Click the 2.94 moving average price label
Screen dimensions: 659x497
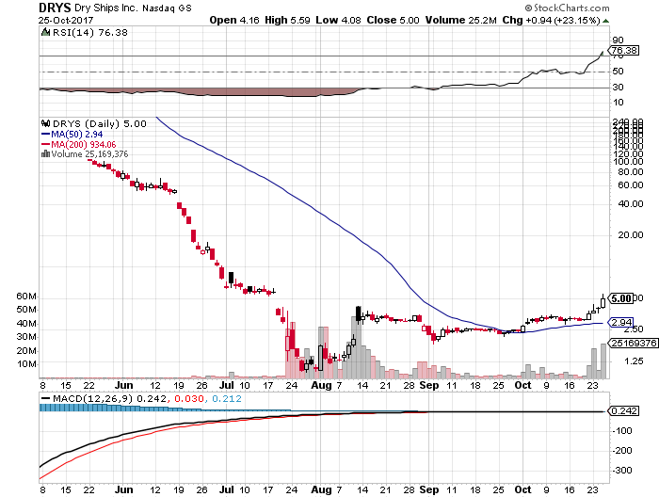tap(621, 323)
